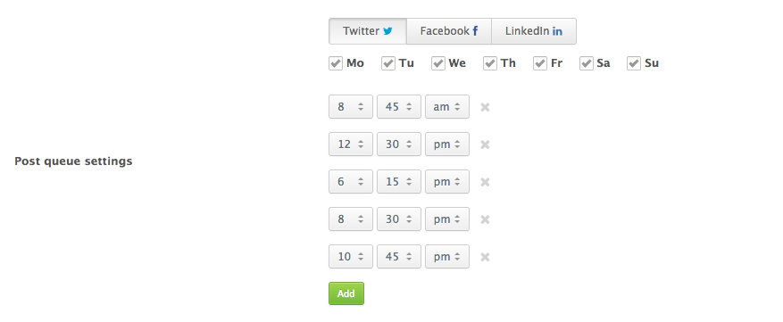Open the pm dropdown in the 8:30 row
The width and height of the screenshot is (783, 322).
coord(447,219)
